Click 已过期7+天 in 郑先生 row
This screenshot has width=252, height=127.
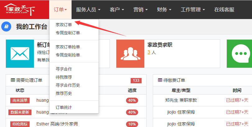point(237,100)
